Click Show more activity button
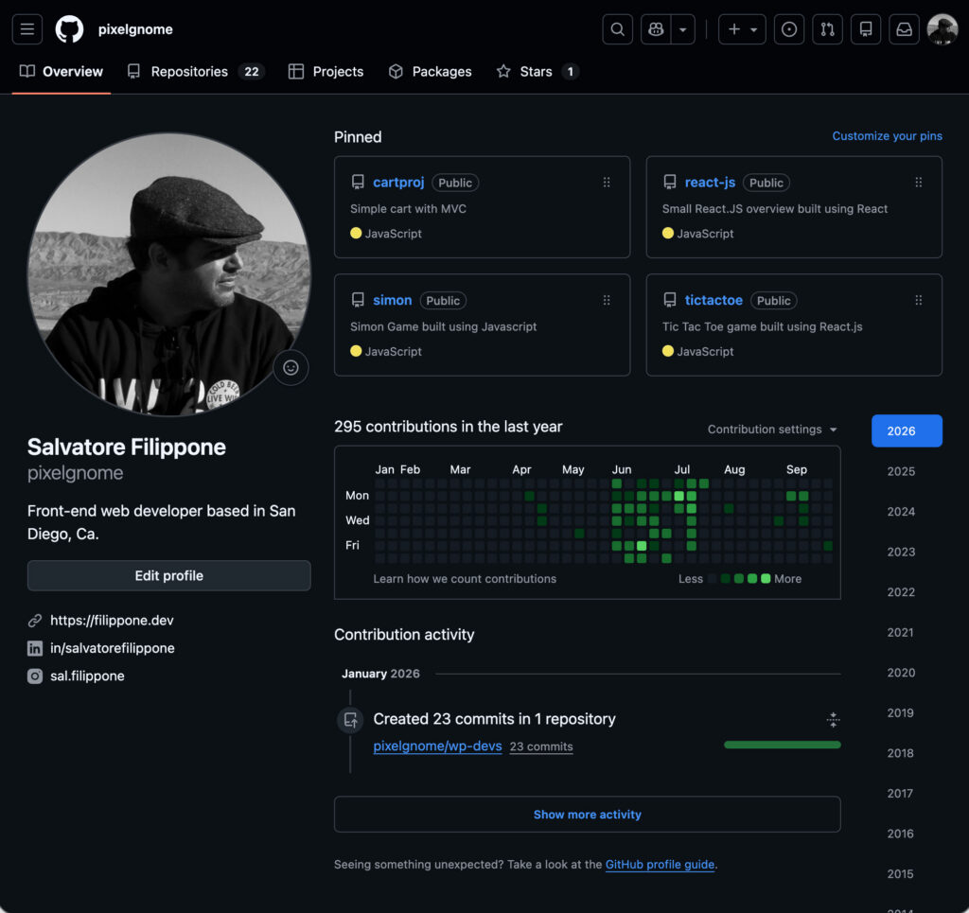This screenshot has width=969, height=913. pyautogui.click(x=587, y=815)
